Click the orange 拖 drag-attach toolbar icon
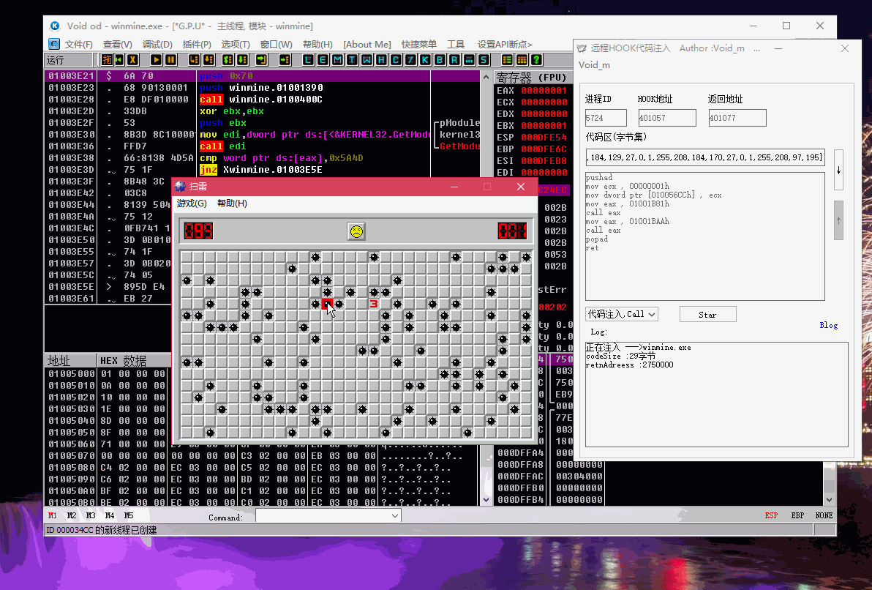 [x=108, y=59]
